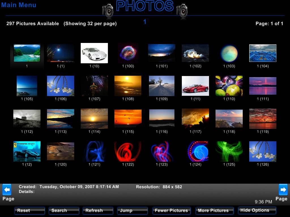Click the left camera icon beside PHOTOS
Image resolution: width=290 pixels, height=217 pixels.
point(108,11)
